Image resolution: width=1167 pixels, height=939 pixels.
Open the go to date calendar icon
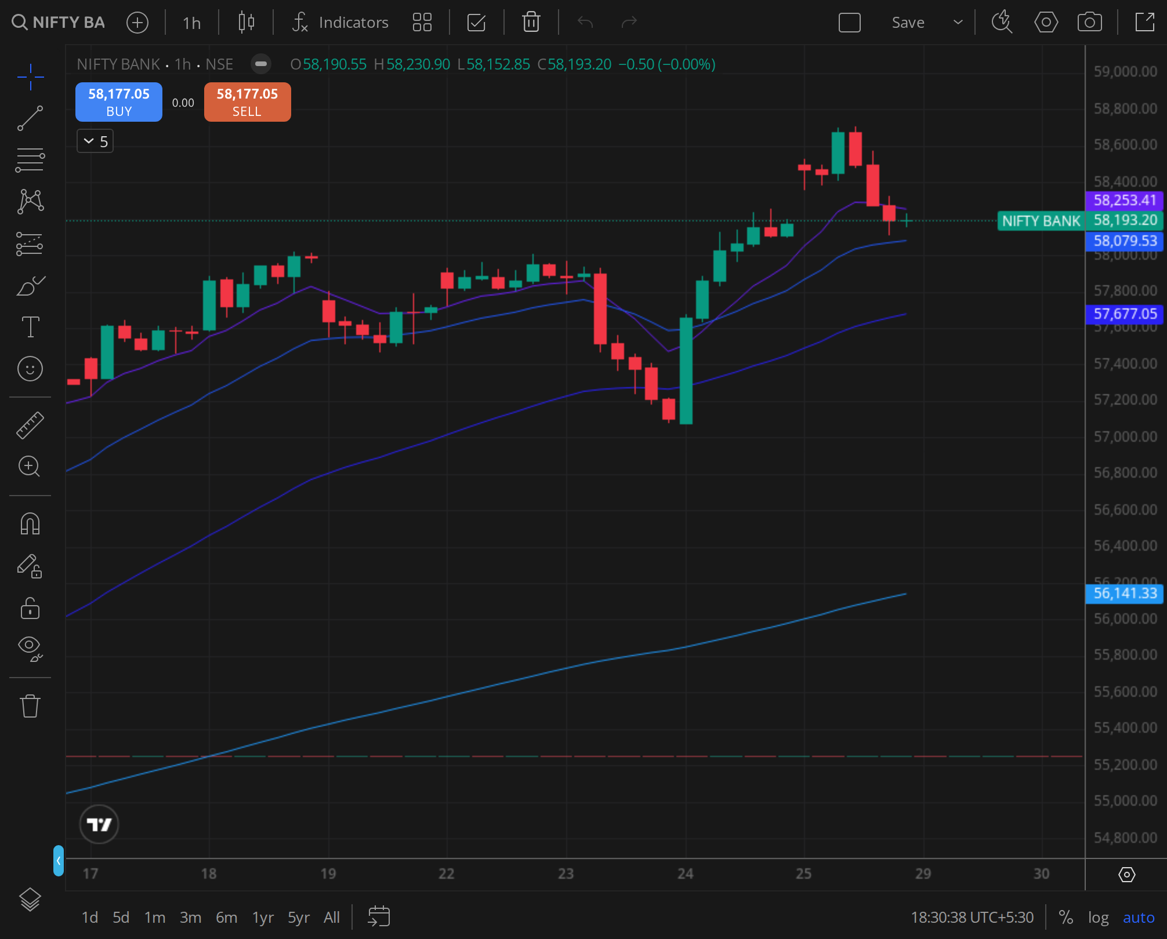[x=379, y=916]
